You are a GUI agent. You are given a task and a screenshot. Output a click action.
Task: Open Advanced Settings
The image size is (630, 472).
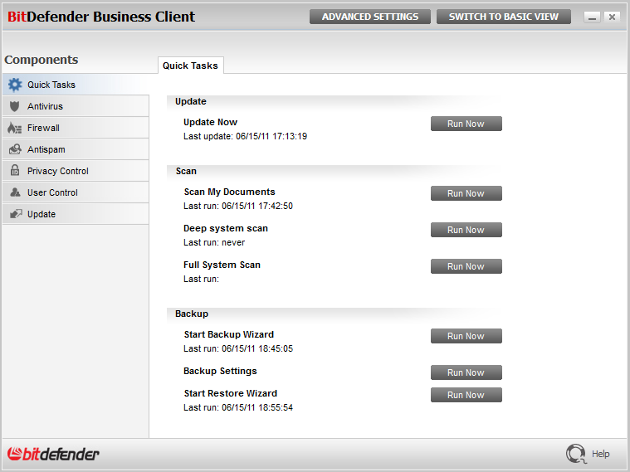coord(370,17)
